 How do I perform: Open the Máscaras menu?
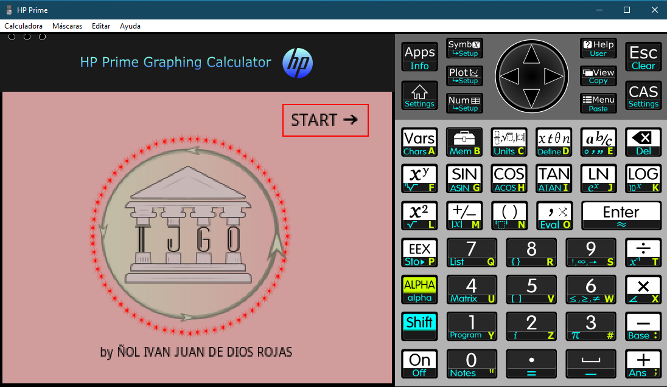67,26
